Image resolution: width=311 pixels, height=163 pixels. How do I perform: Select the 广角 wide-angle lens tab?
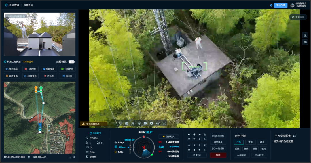pos(239,142)
